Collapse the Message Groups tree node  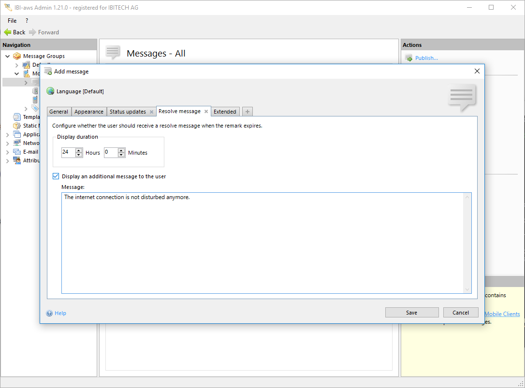point(8,56)
